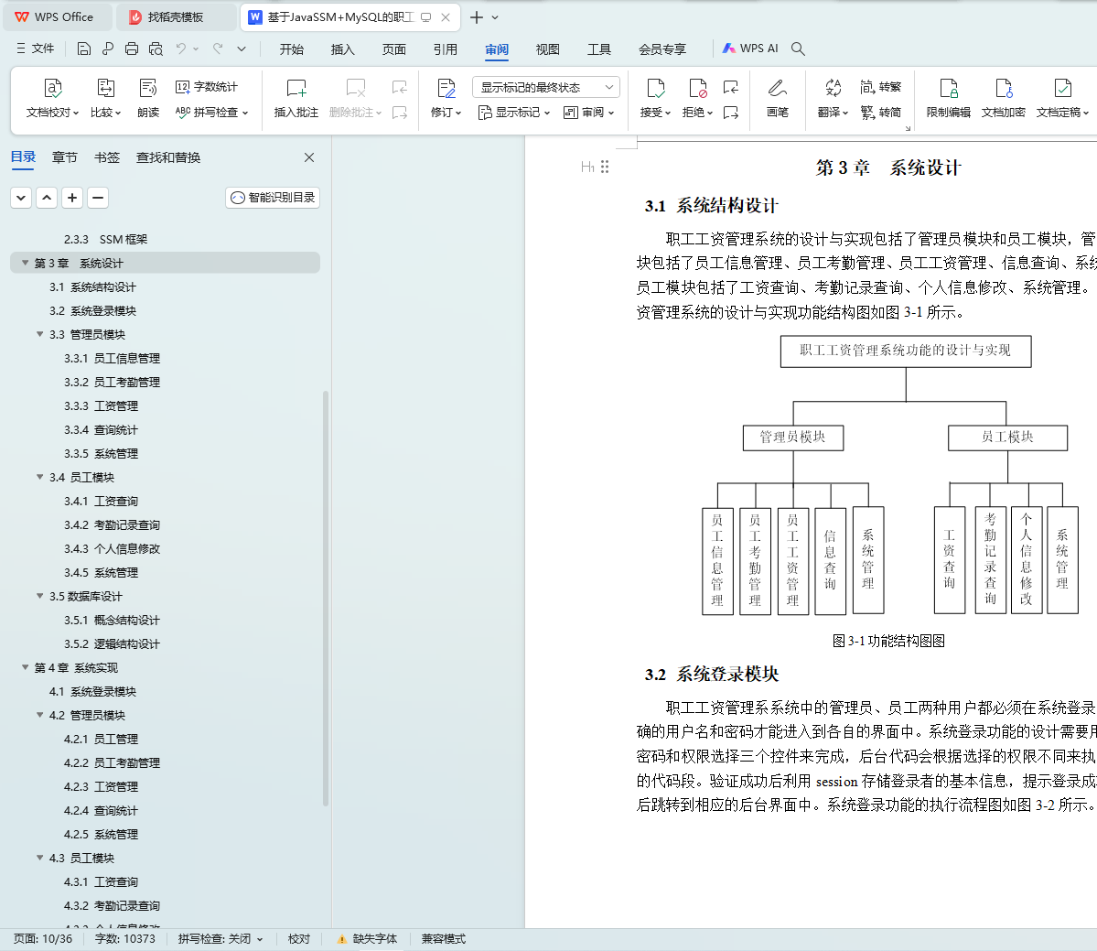
Task: Collapse the 3.4 员工模块 outline node
Action: [x=40, y=477]
